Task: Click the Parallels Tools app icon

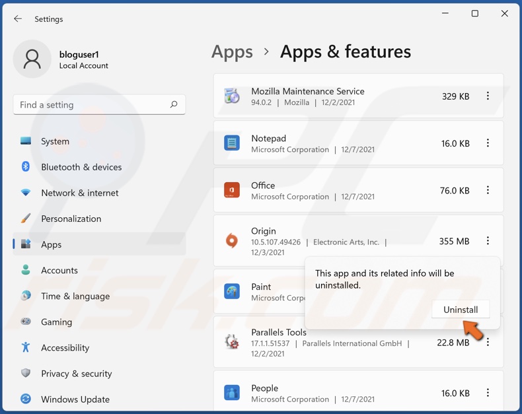Action: click(232, 342)
